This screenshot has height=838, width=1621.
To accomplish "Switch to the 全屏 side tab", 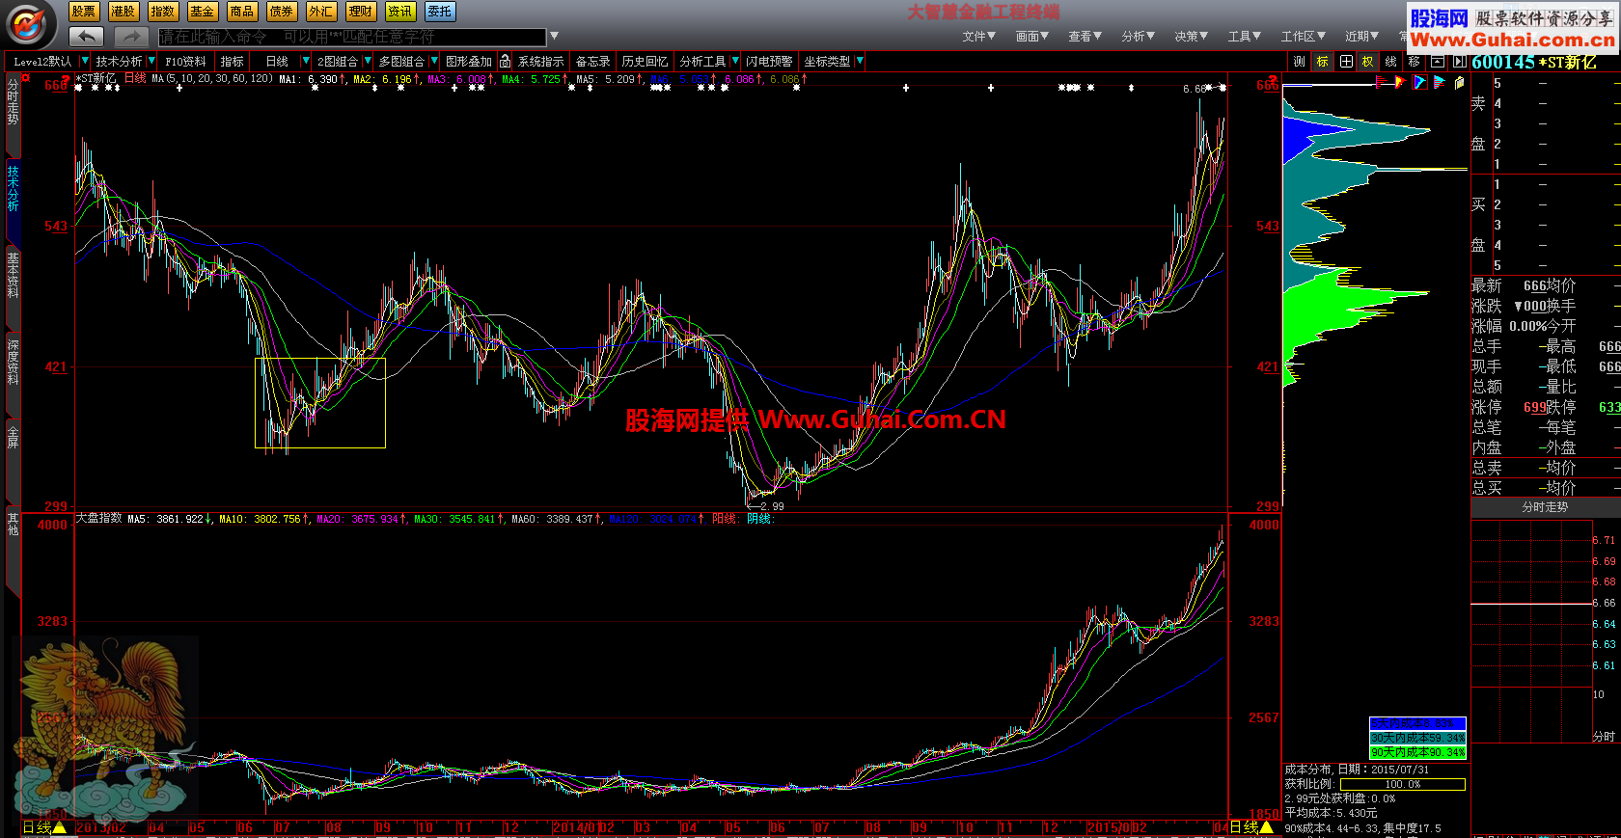I will (x=13, y=437).
